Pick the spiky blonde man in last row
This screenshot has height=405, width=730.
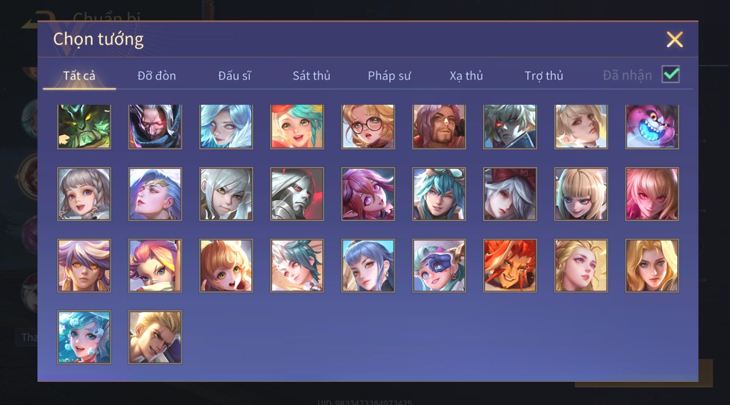click(x=155, y=337)
